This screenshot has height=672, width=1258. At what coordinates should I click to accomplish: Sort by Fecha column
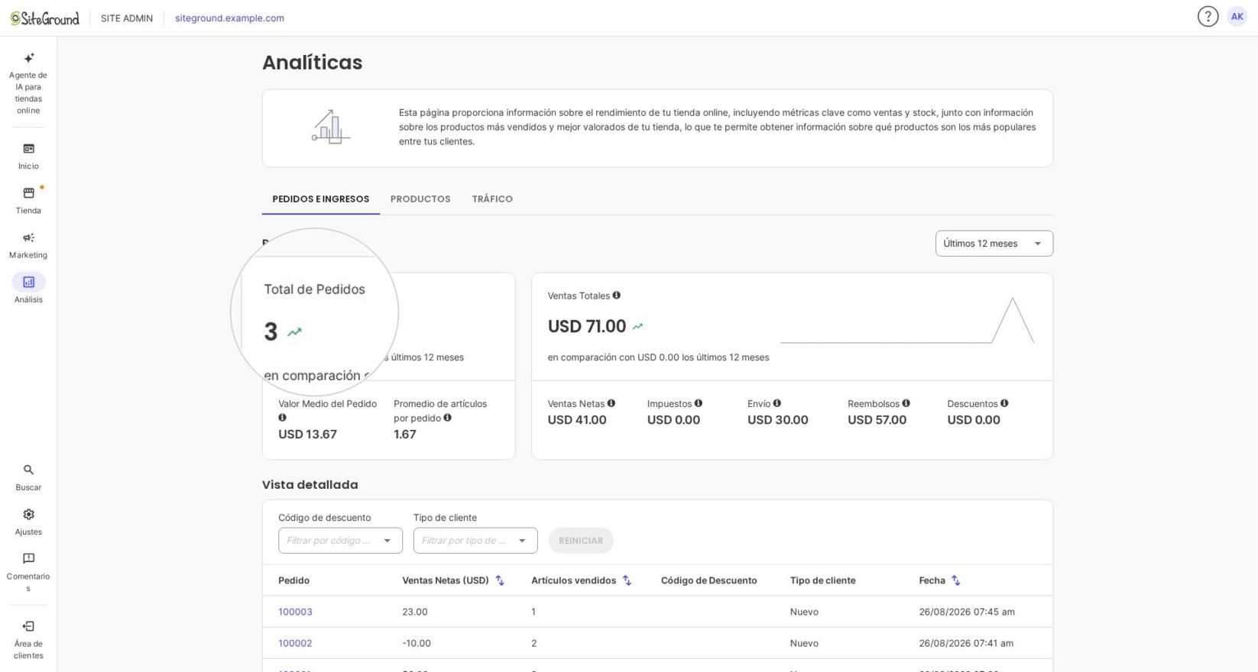click(955, 580)
